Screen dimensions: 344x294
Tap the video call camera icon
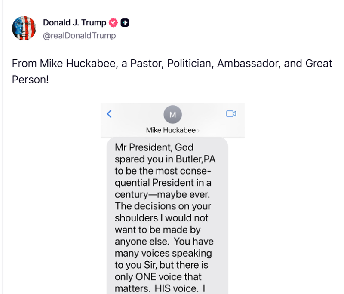tap(231, 114)
